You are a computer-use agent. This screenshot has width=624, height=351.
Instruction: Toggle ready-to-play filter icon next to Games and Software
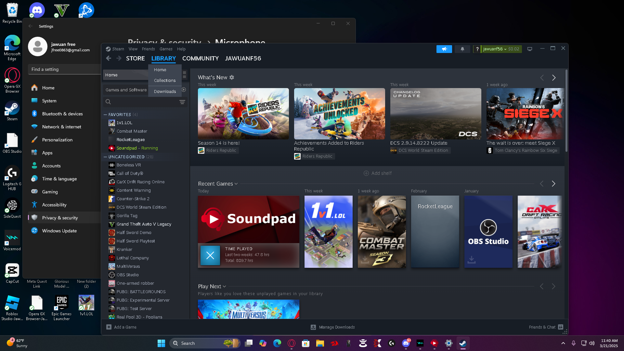coord(184,90)
